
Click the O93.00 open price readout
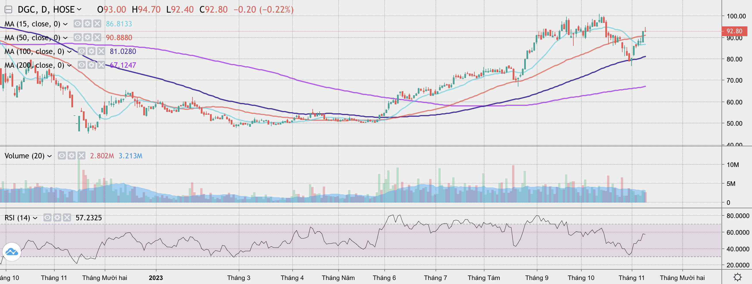[112, 9]
